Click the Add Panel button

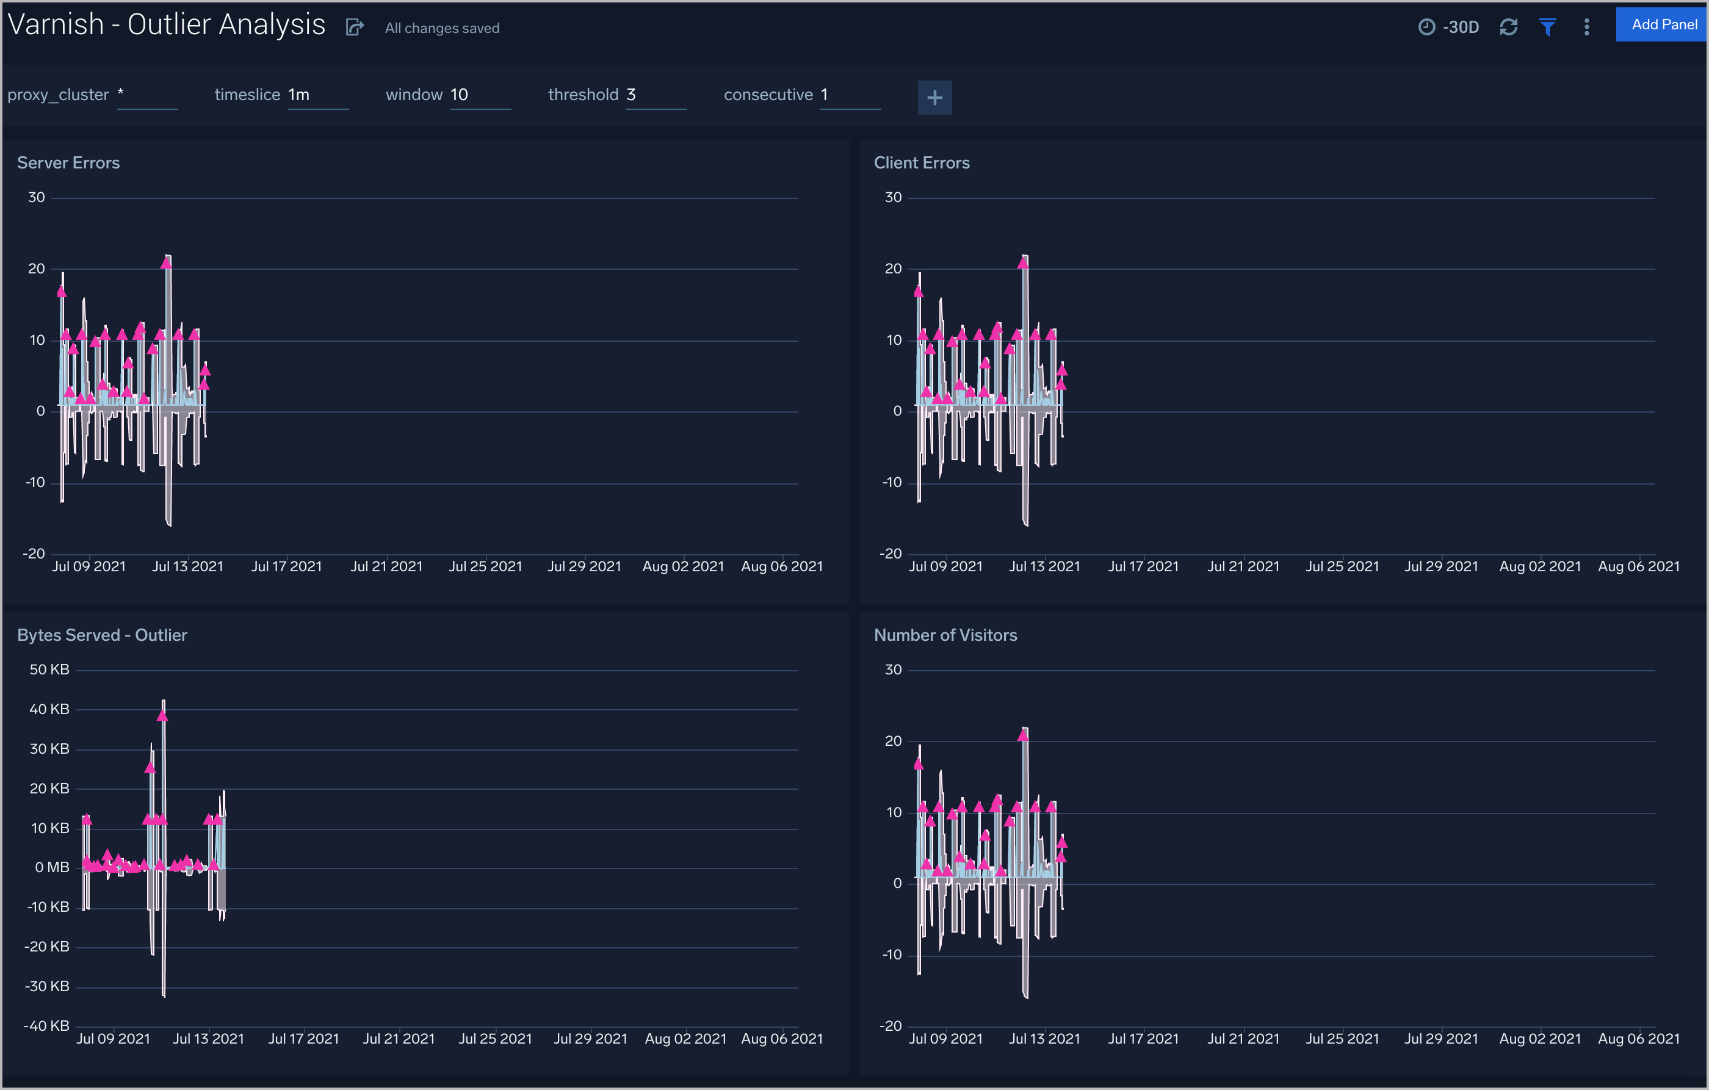click(x=1661, y=23)
